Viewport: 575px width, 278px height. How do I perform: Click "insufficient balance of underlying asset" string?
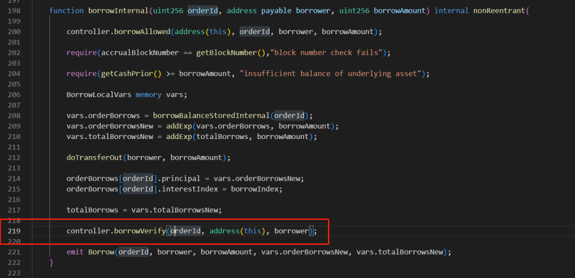pyautogui.click(x=331, y=73)
